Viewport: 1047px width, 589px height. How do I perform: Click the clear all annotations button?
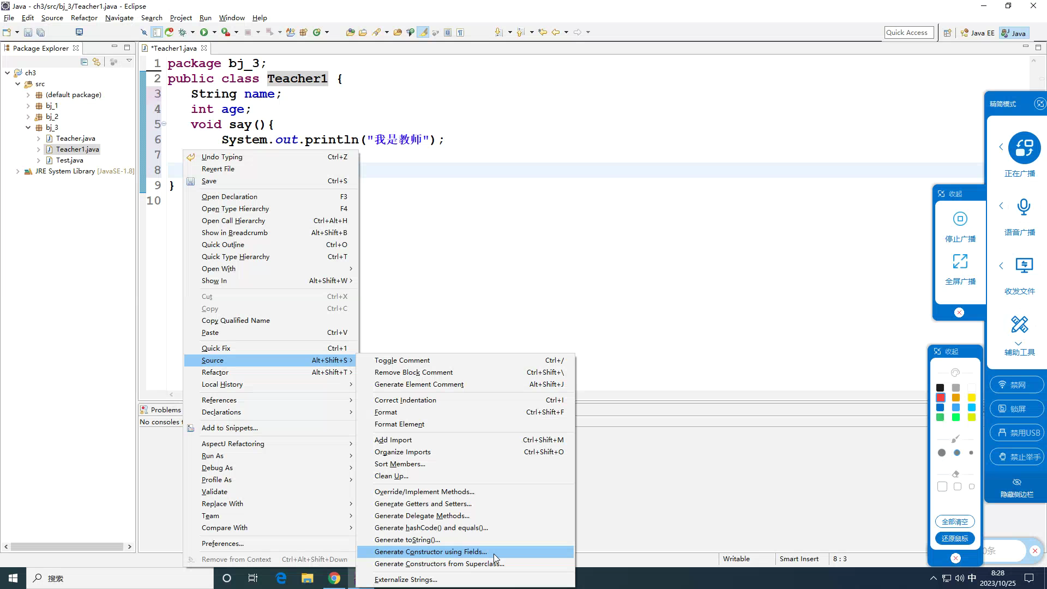[955, 522]
